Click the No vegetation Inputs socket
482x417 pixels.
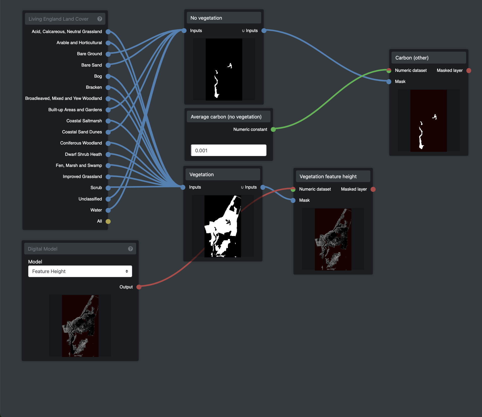(x=184, y=31)
